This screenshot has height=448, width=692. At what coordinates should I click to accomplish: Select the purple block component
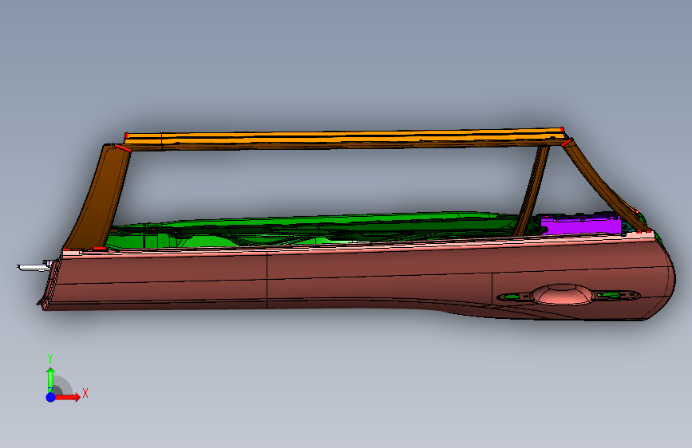pos(580,225)
